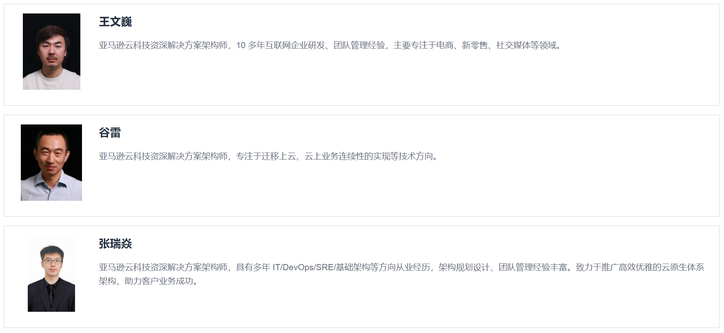Click the 'IT/DevOps/SRE/基础架构' text
The height and width of the screenshot is (333, 724).
coord(317,267)
